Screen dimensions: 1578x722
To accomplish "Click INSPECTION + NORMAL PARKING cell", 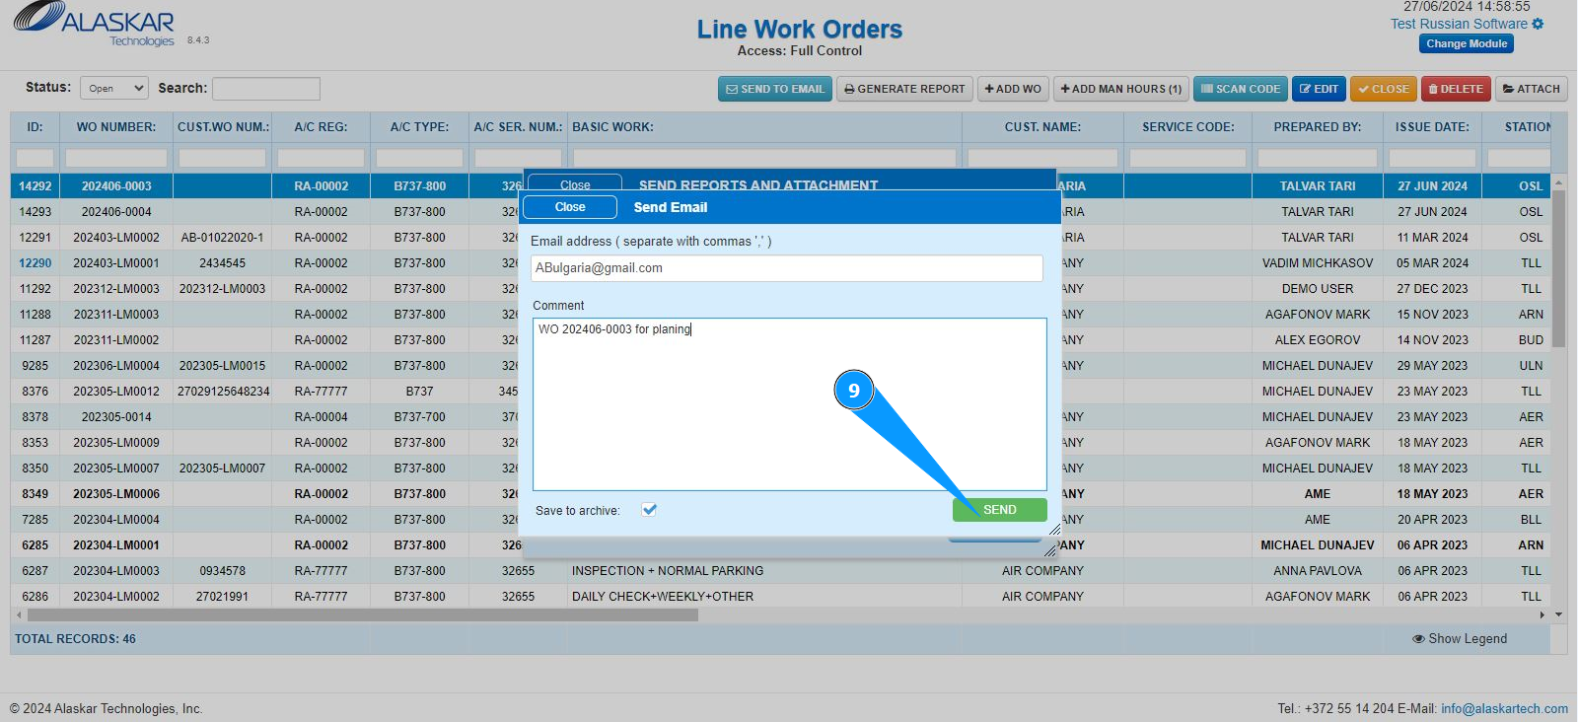I will click(x=668, y=571).
